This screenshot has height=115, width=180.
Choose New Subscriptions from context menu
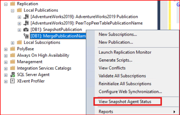point(118,35)
